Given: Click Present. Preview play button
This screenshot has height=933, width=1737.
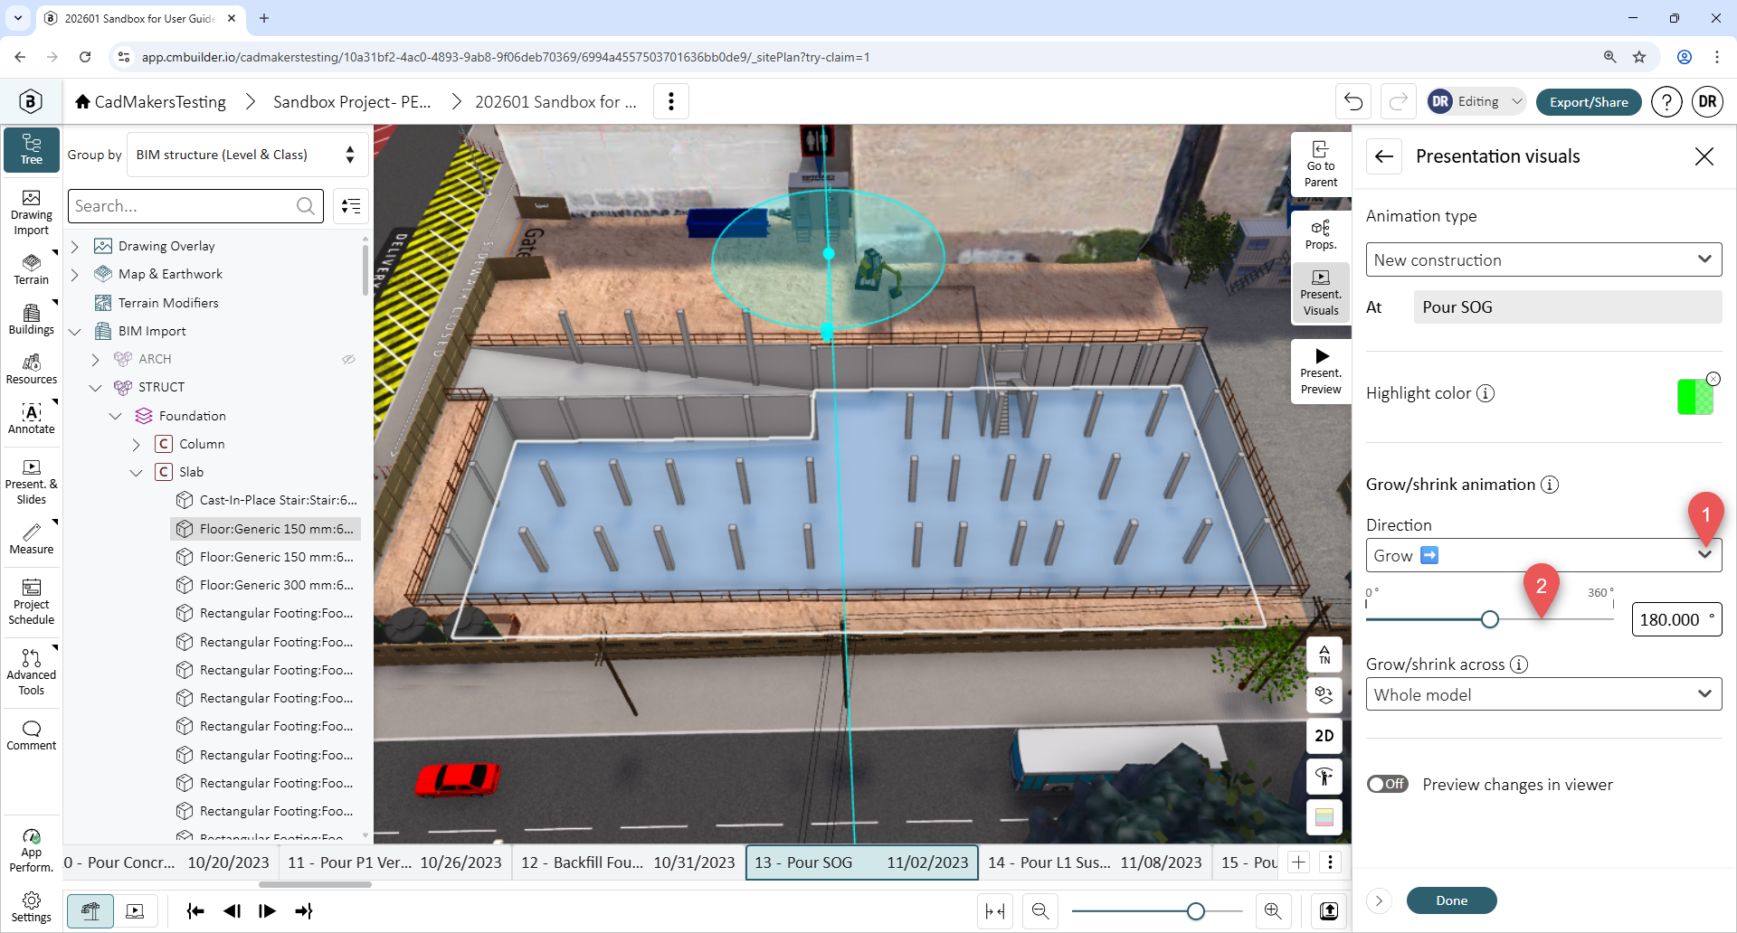Looking at the screenshot, I should [1321, 372].
